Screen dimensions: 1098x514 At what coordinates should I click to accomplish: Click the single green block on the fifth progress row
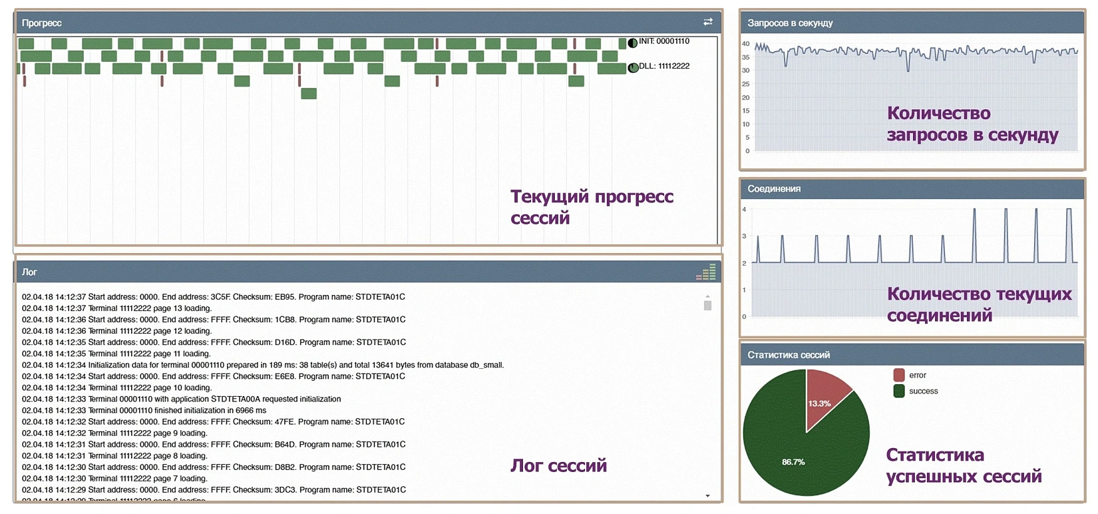(309, 93)
